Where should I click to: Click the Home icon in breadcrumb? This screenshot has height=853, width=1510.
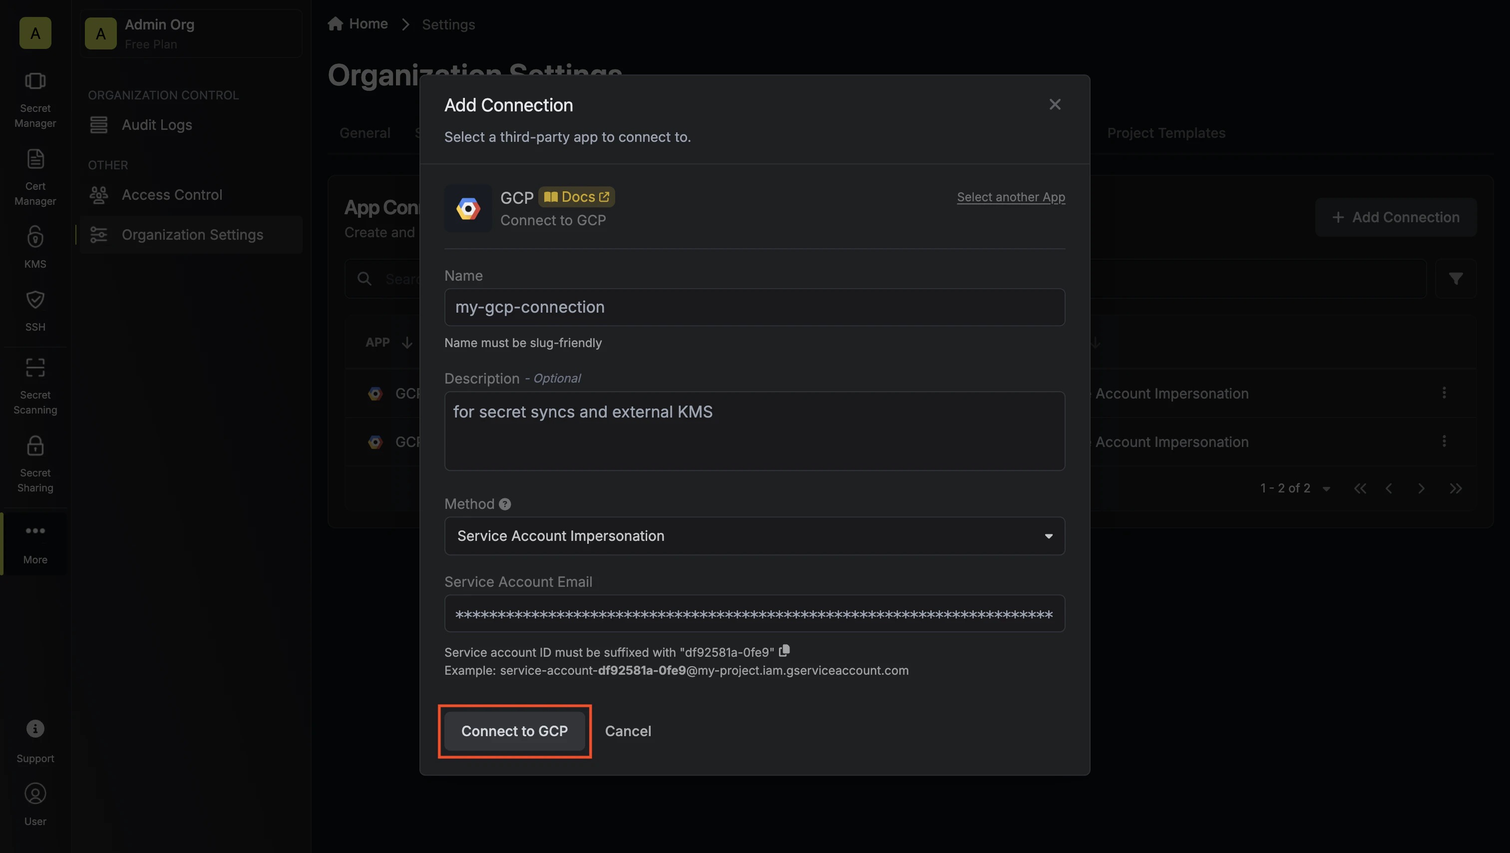(335, 23)
